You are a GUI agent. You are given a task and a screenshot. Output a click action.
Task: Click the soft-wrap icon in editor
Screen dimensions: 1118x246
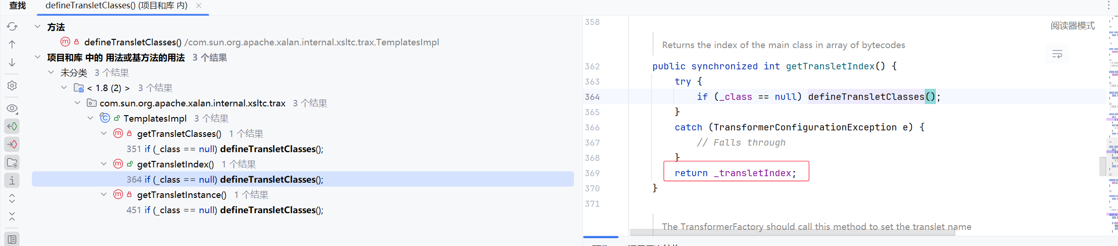coord(1057,54)
